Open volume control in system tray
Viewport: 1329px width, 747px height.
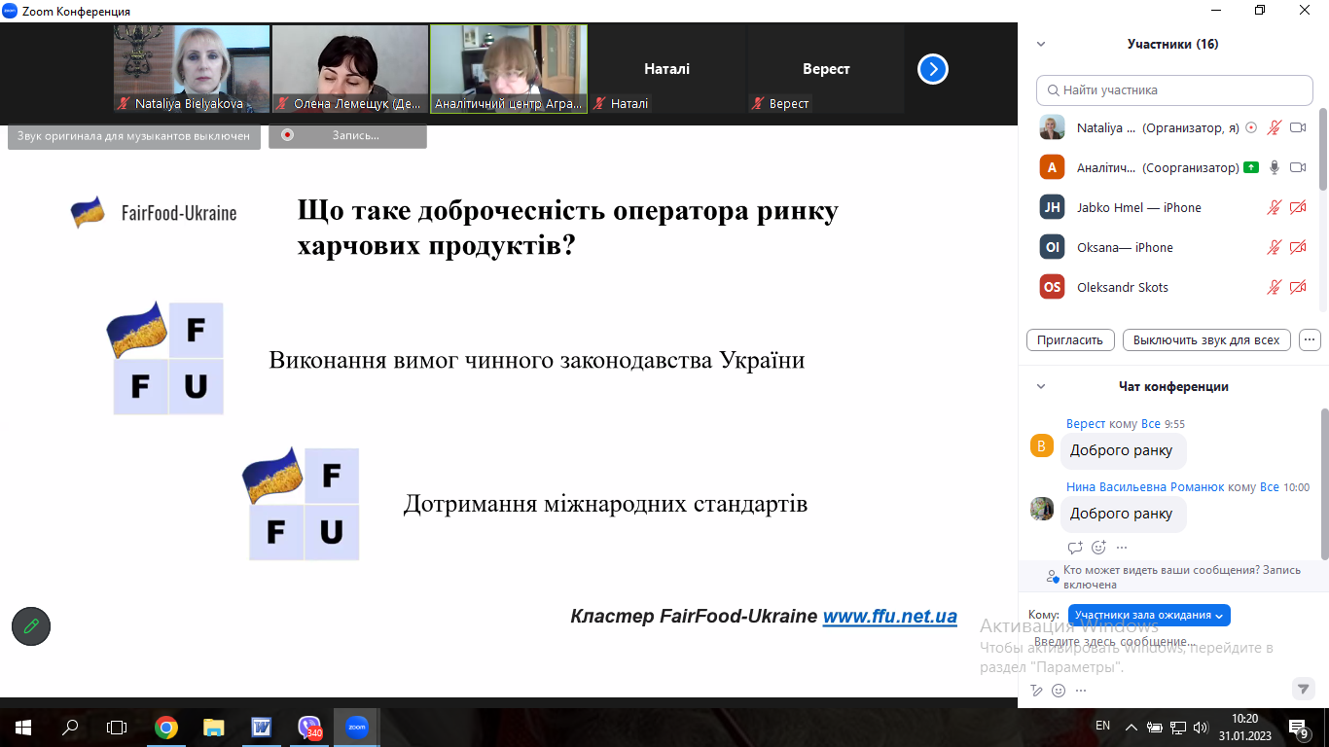(1200, 727)
